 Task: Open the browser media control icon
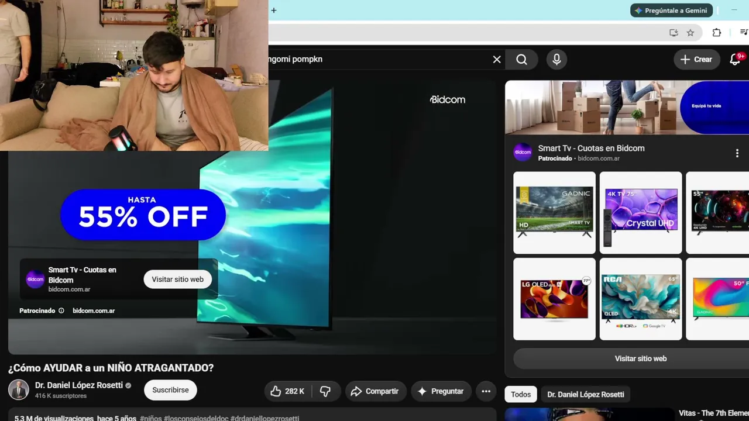(744, 33)
